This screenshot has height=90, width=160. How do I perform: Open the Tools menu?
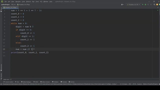tap(37, 1)
